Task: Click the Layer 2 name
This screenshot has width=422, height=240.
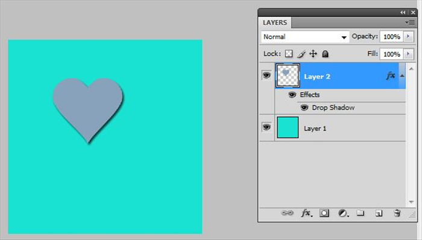Action: tap(316, 77)
